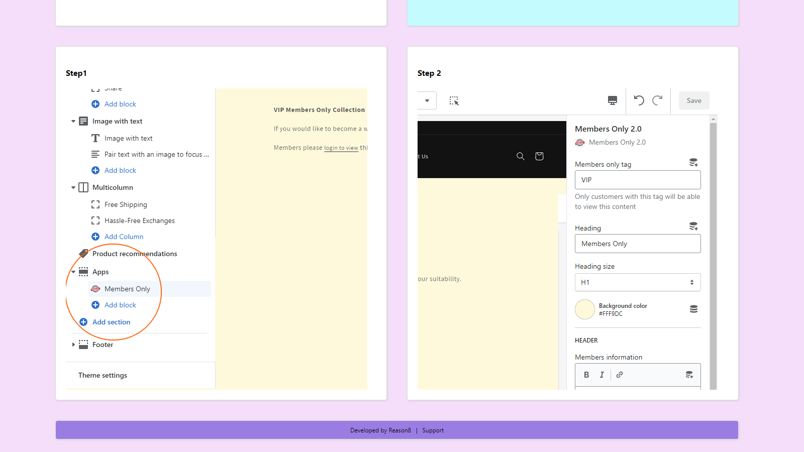804x452 pixels.
Task: Apply bold in Members information editor
Action: (586, 374)
